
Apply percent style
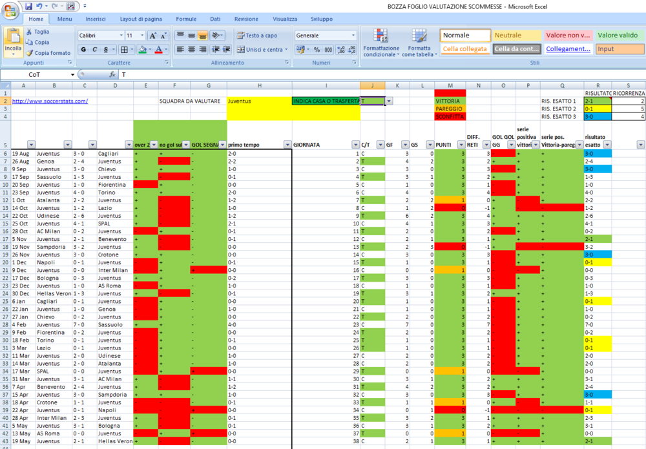pos(317,50)
